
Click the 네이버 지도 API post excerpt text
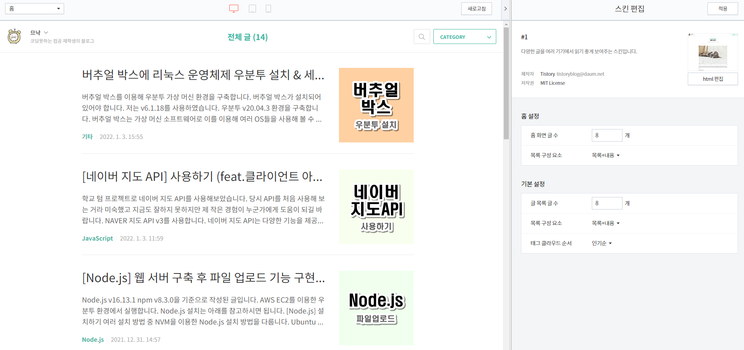tap(203, 210)
